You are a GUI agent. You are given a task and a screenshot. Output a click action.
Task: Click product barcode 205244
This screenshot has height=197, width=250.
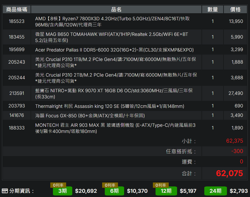click(x=17, y=77)
